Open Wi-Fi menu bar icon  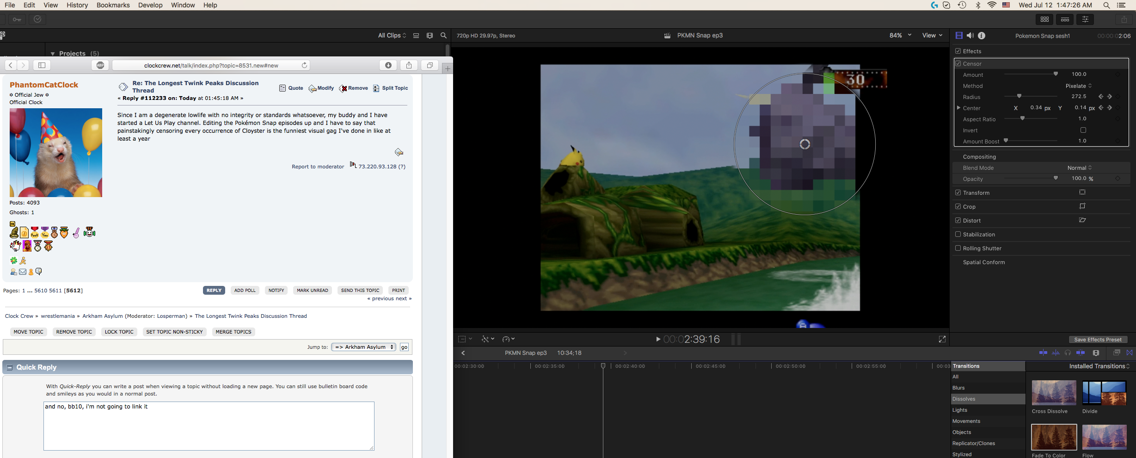(x=992, y=5)
